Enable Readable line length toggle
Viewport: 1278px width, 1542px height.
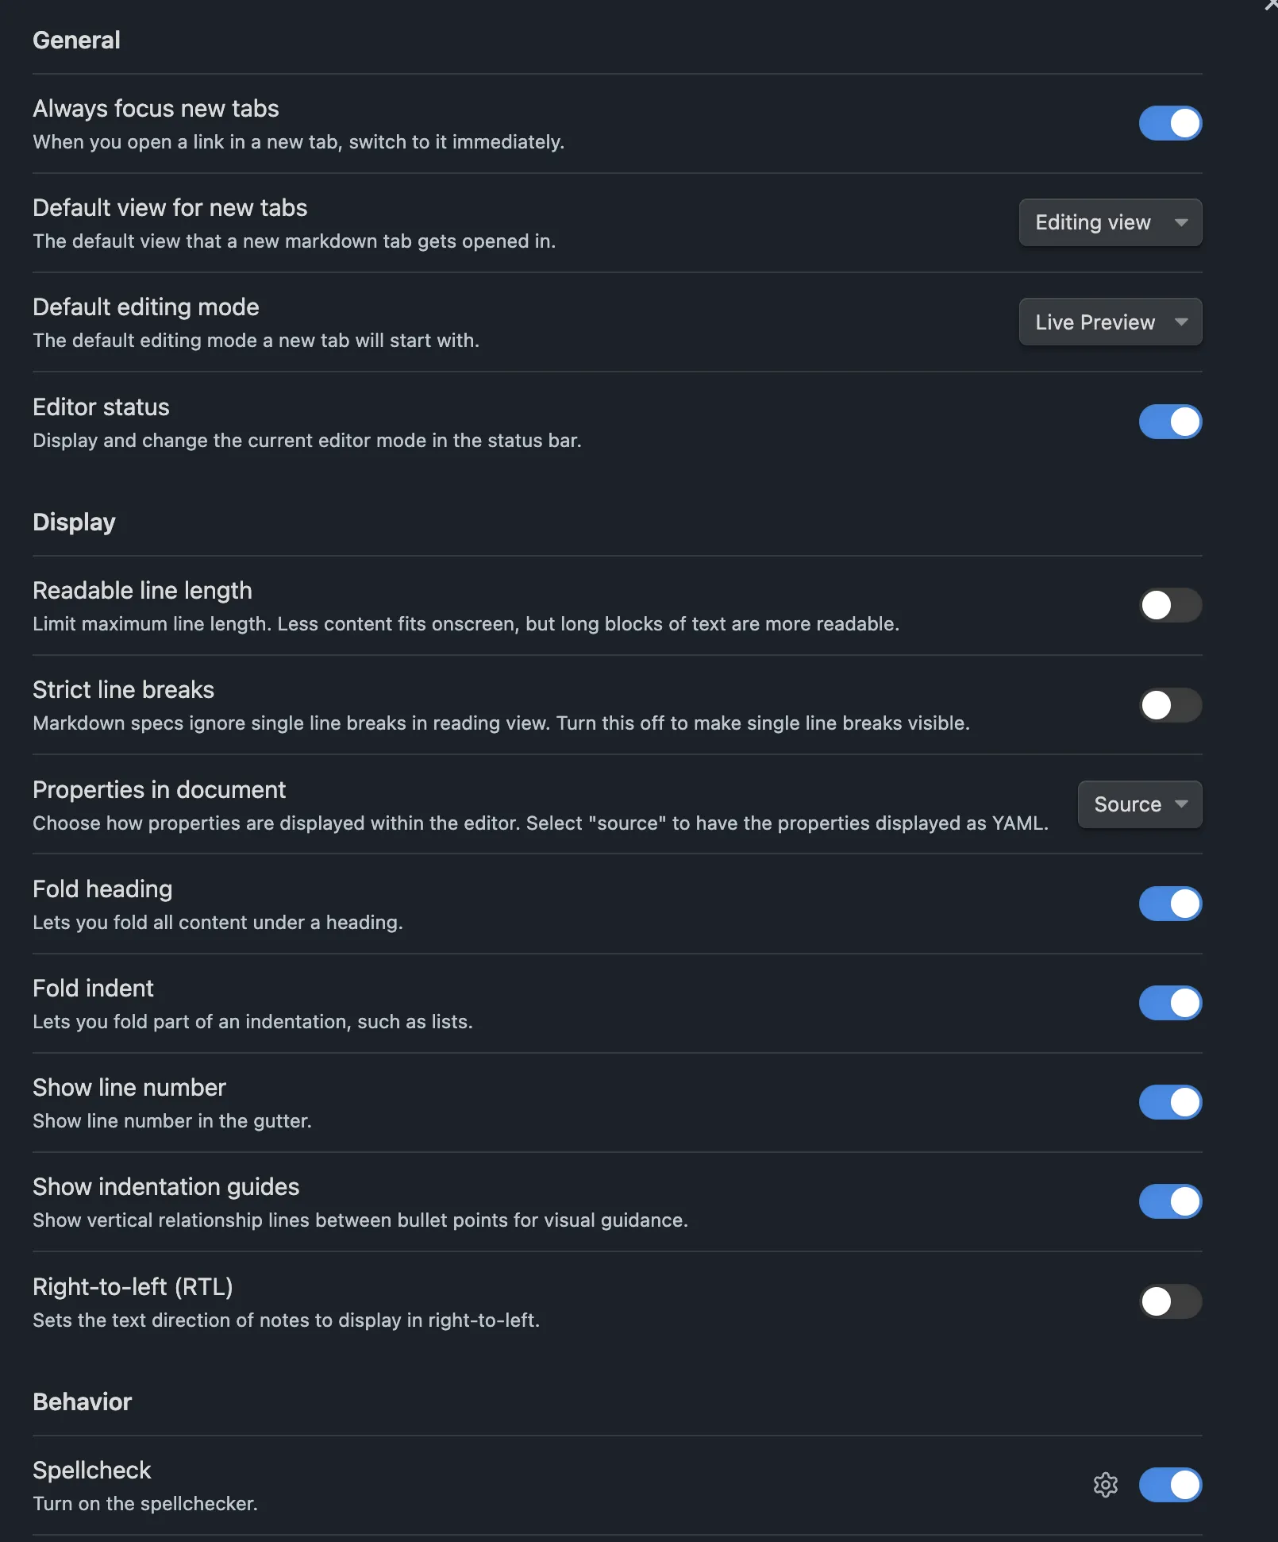tap(1170, 605)
